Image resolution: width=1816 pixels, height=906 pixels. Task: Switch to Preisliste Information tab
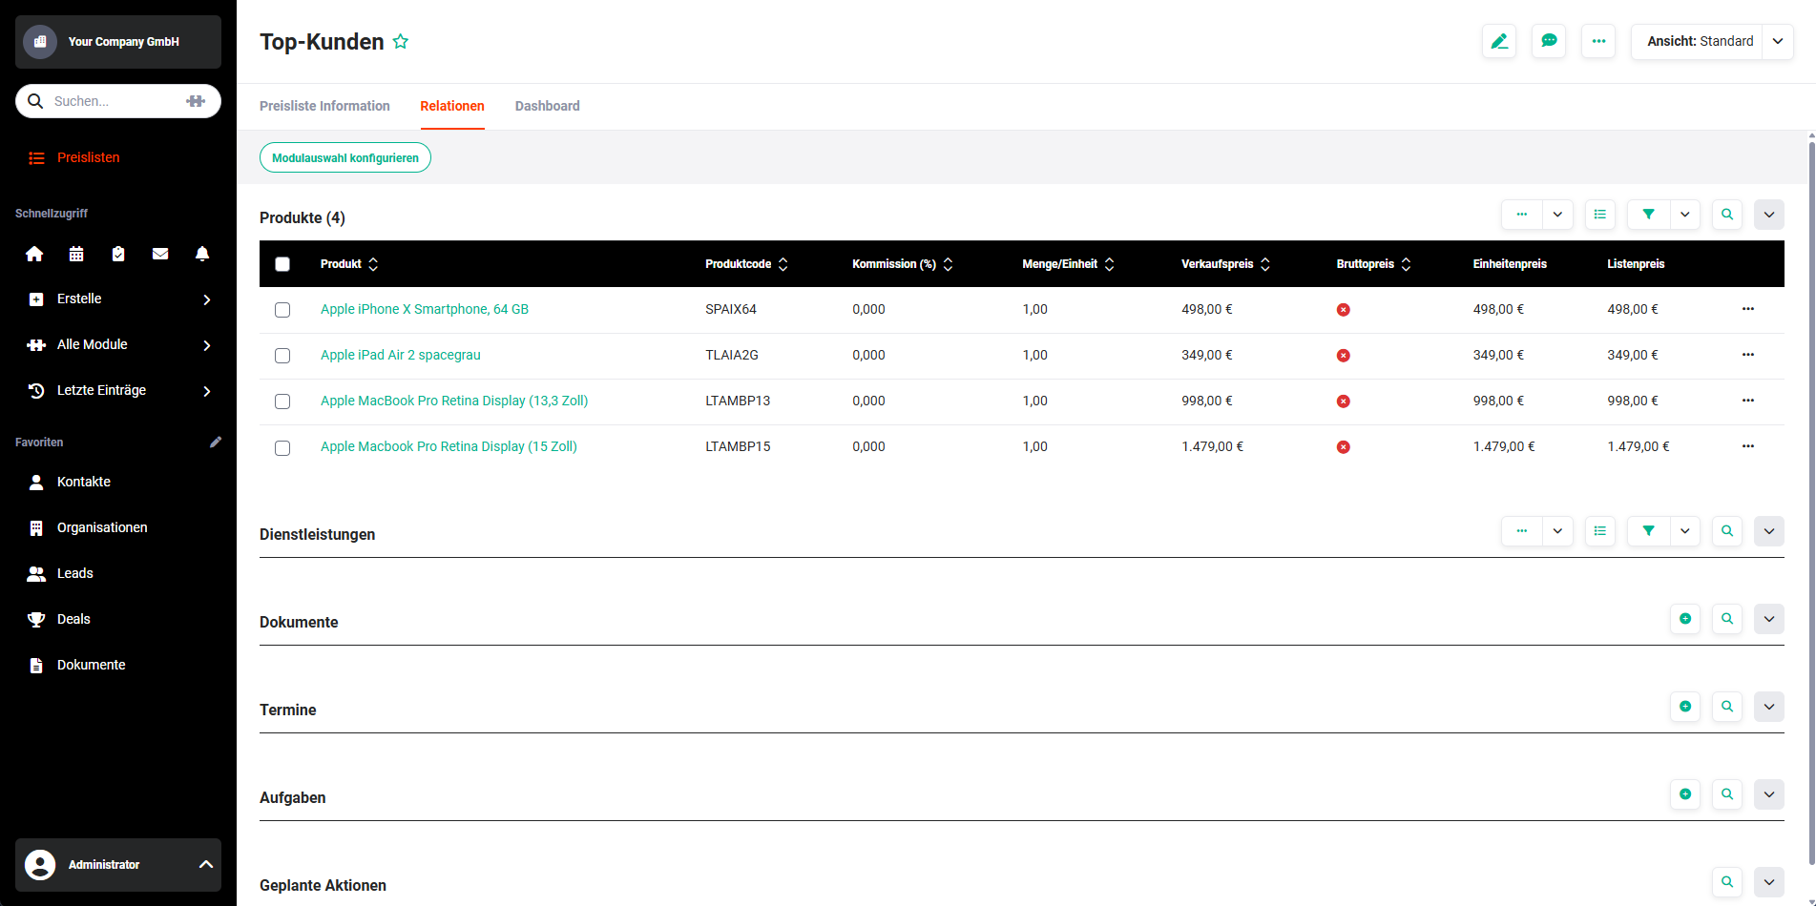click(x=324, y=106)
